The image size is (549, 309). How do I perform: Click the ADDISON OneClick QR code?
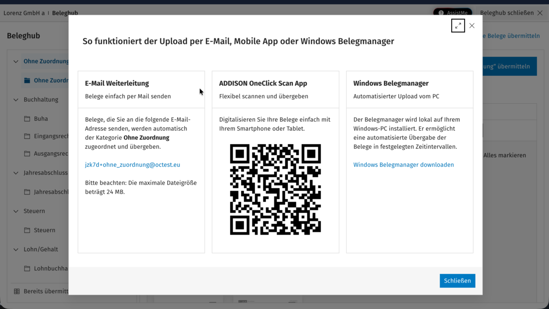pyautogui.click(x=275, y=189)
